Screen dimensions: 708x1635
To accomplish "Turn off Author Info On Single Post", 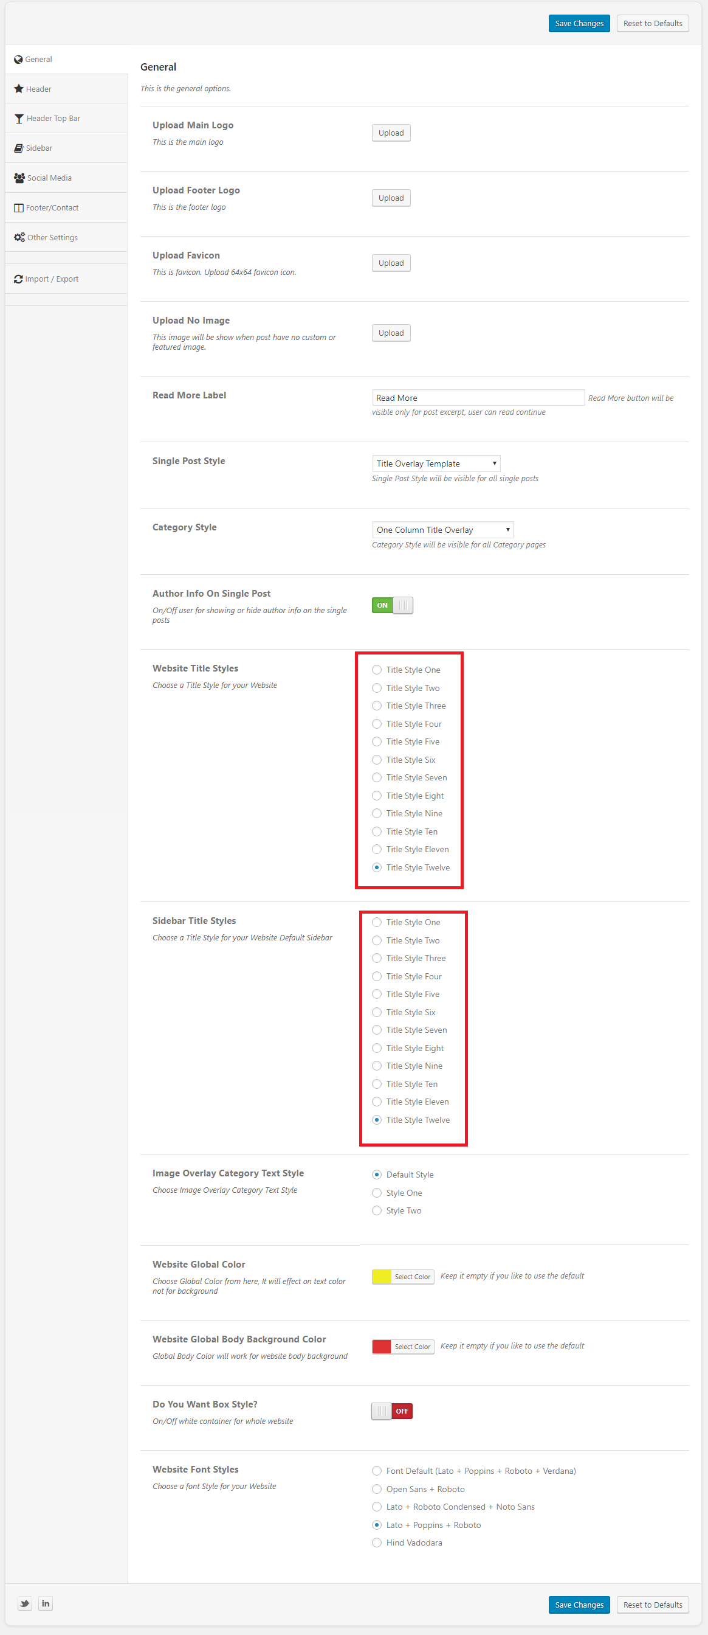I will 392,605.
